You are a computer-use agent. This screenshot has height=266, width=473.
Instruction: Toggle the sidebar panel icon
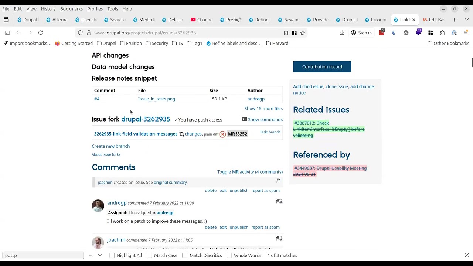tap(7, 33)
